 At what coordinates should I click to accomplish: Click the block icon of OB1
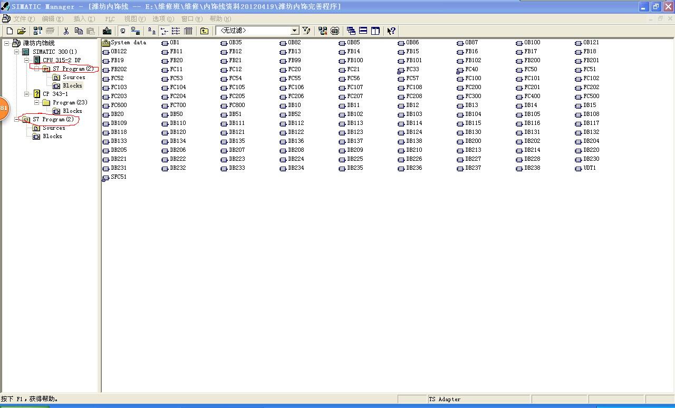coord(165,43)
